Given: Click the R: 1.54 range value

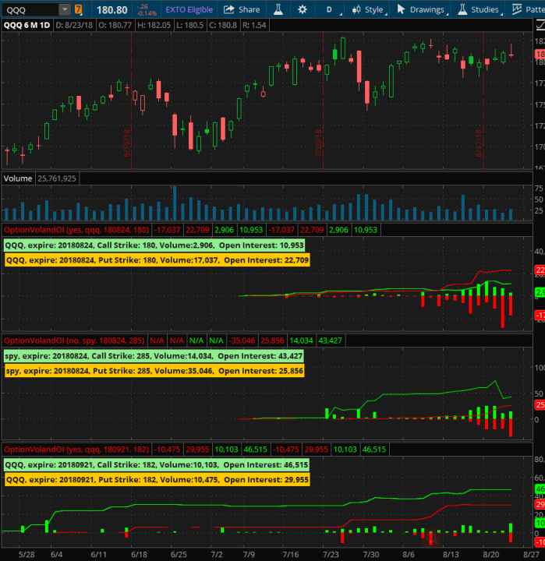Looking at the screenshot, I should tap(254, 26).
